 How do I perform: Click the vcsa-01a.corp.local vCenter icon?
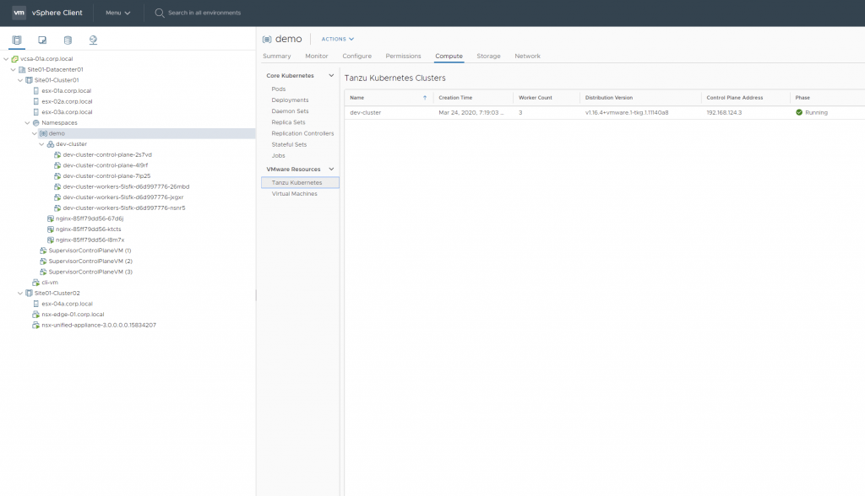coord(15,59)
